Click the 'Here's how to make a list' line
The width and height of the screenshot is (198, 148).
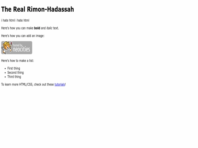click(18, 61)
